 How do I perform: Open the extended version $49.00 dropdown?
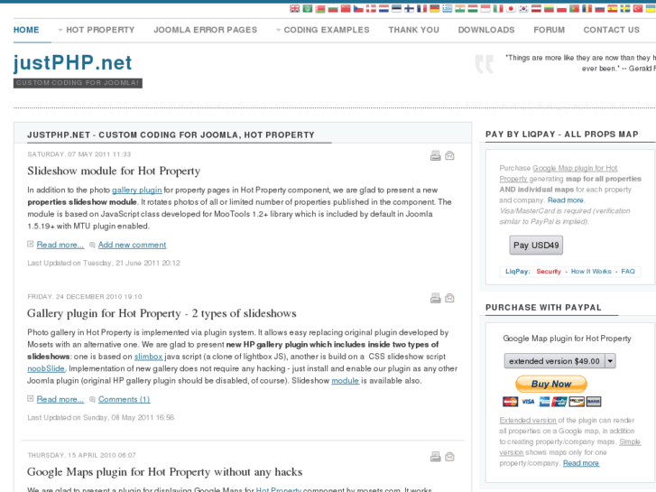[559, 361]
